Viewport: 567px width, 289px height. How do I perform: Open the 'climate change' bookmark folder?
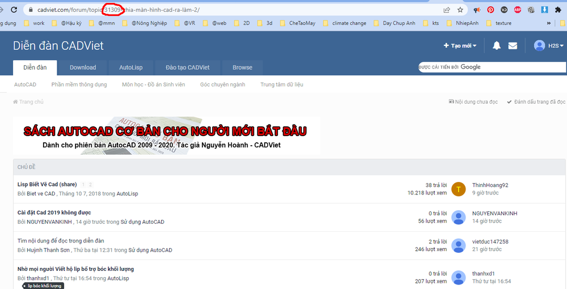[x=345, y=23]
